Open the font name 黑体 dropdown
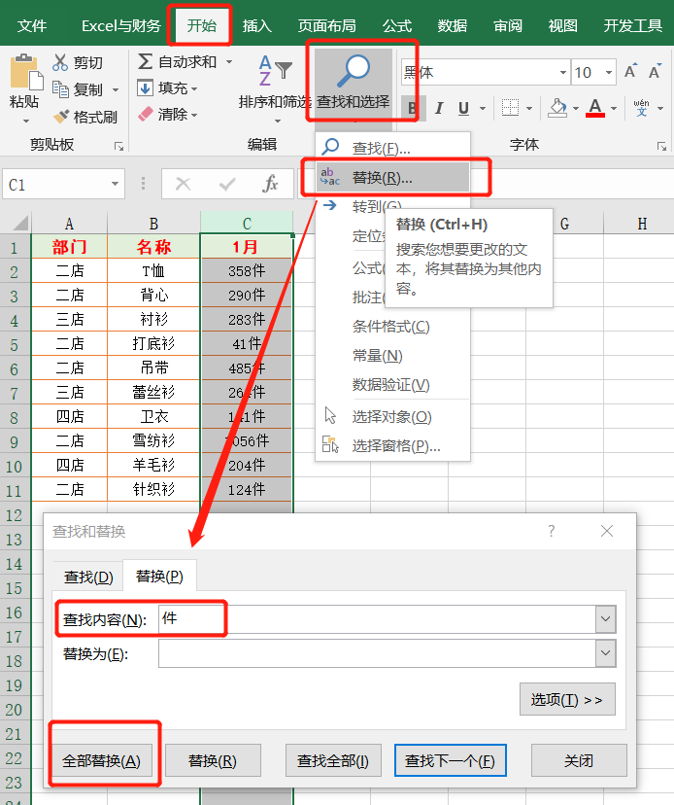Viewport: 674px width, 805px height. coord(563,72)
